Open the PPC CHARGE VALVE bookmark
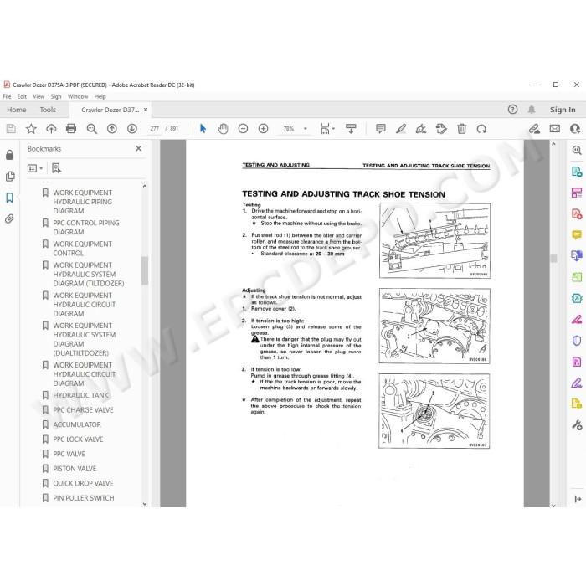This screenshot has height=586, width=586. (83, 410)
